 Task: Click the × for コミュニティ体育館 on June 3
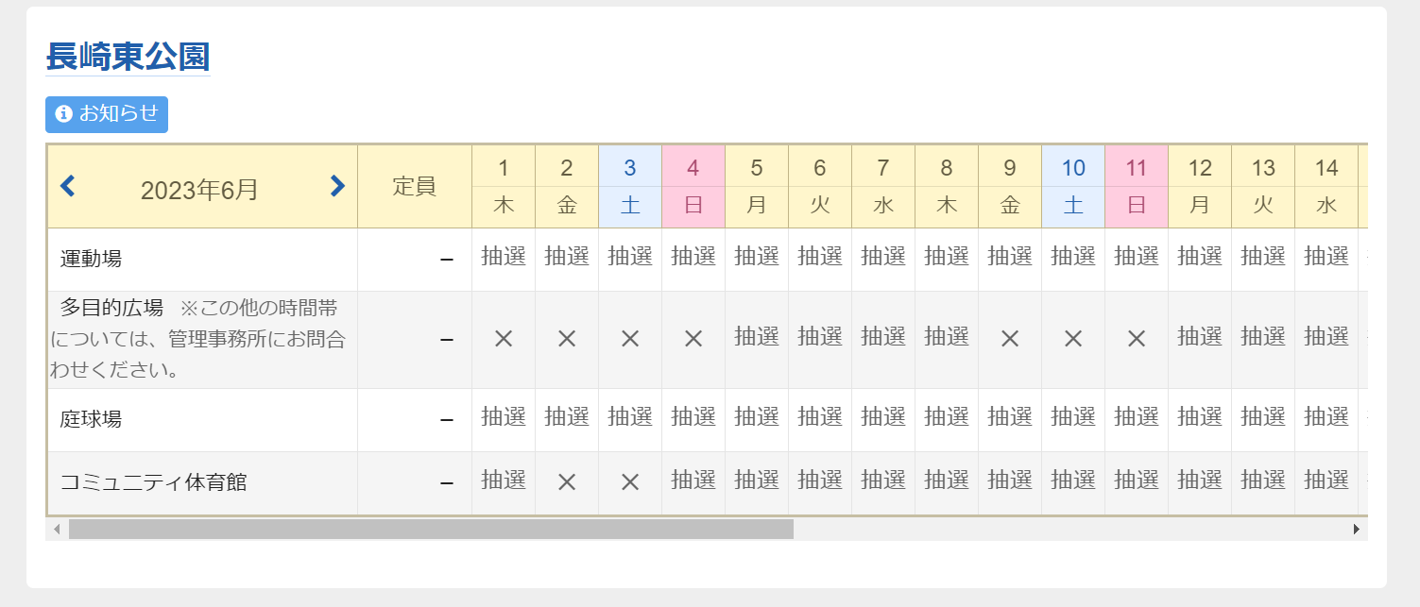630,481
